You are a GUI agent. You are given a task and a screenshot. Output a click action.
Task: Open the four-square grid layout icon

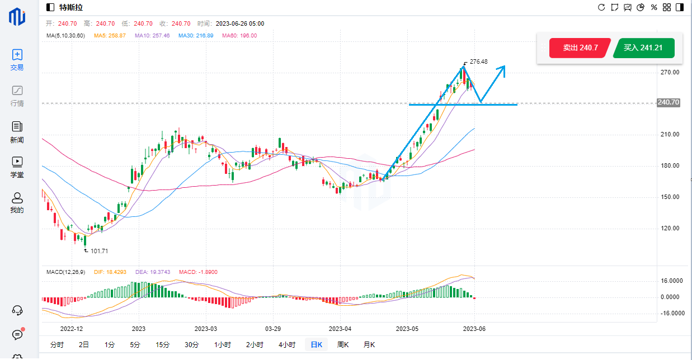[666, 7]
